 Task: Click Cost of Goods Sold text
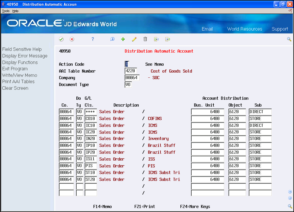tap(171, 71)
